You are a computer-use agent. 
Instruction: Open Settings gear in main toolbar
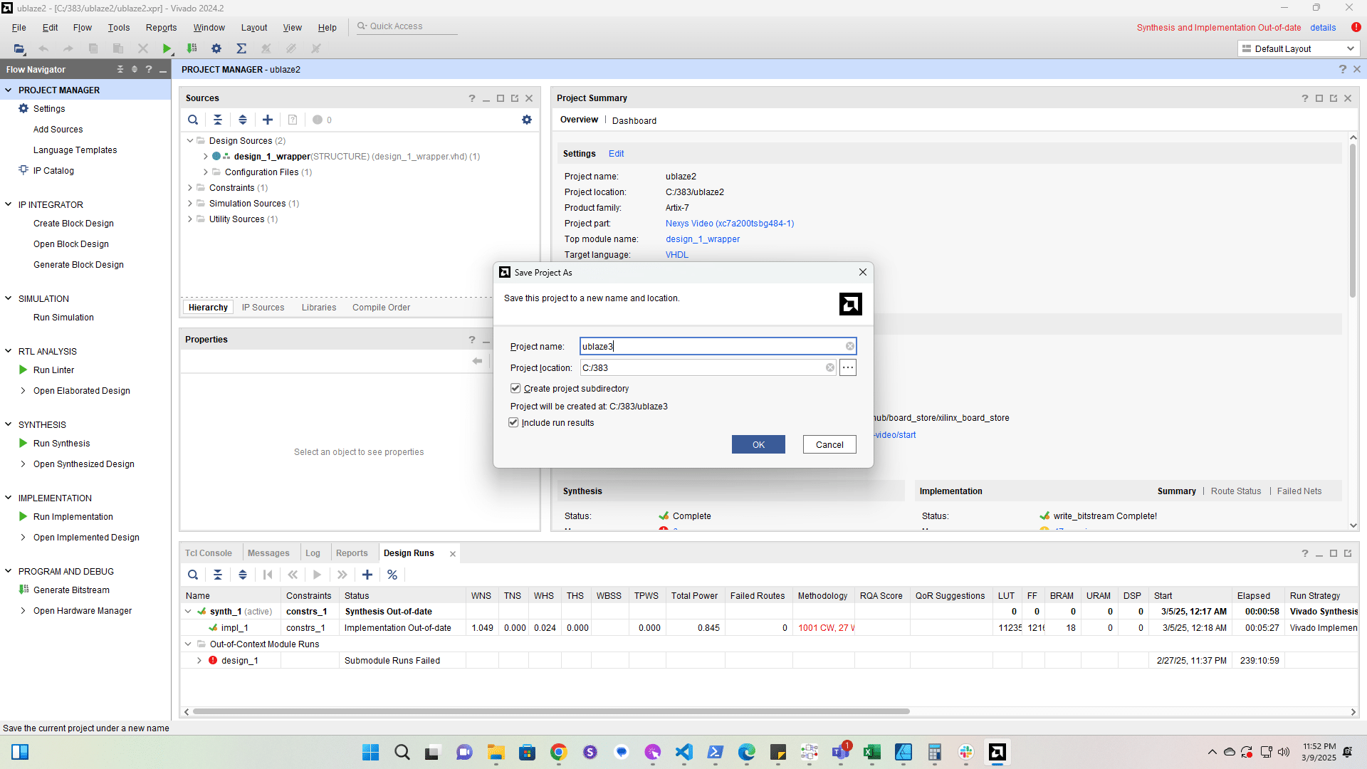[216, 48]
